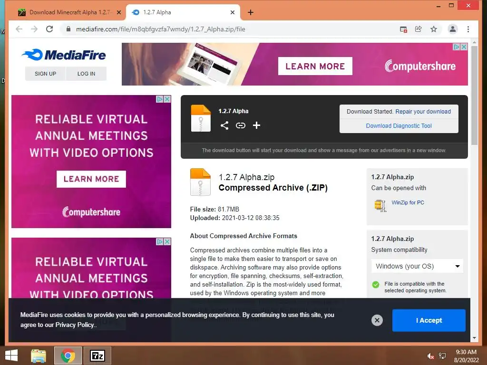Click the browser back arrow
The image size is (487, 365).
pos(19,29)
